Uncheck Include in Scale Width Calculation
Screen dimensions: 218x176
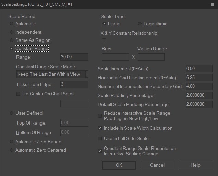coord(100,128)
